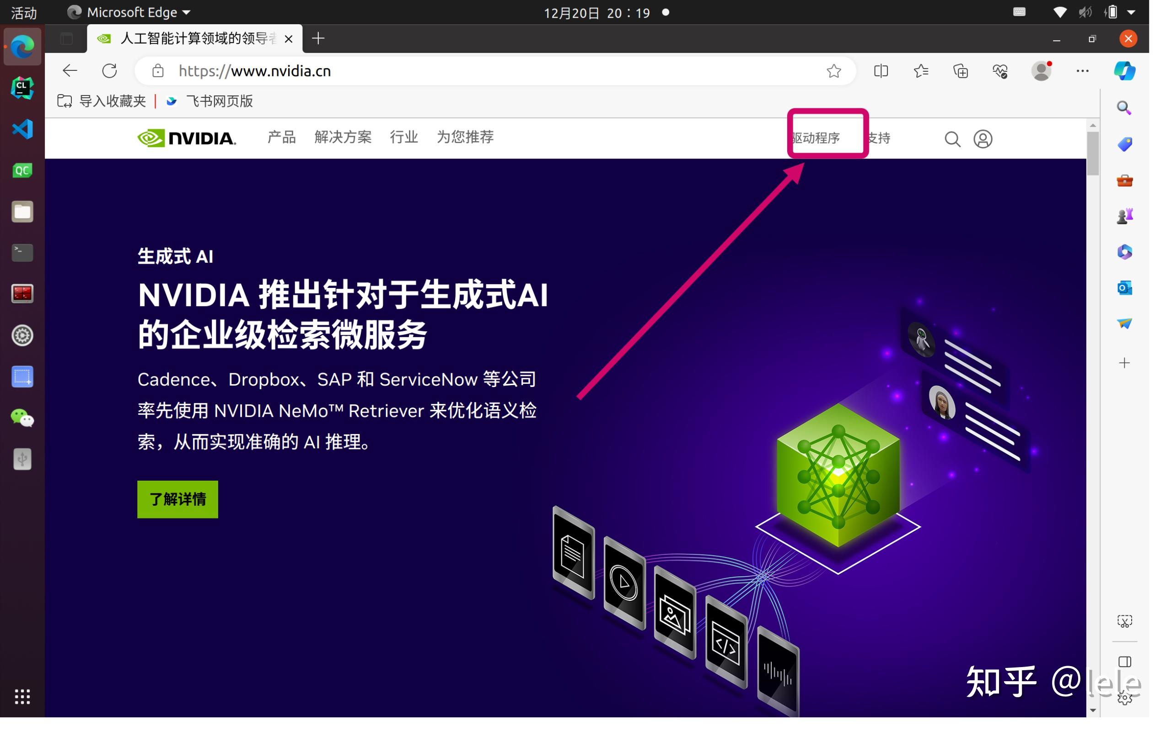Open the 产品 menu item

[x=281, y=138]
